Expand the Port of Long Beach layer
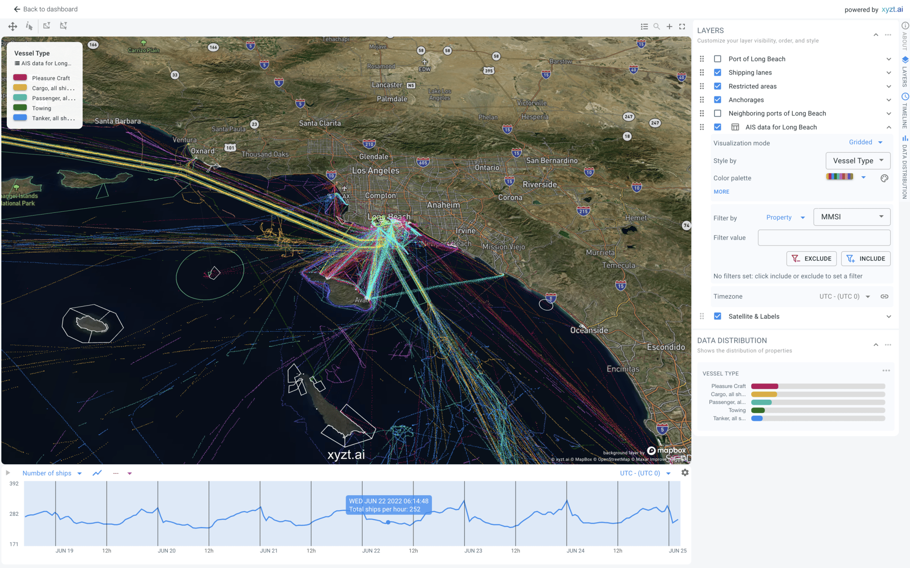 pyautogui.click(x=889, y=59)
